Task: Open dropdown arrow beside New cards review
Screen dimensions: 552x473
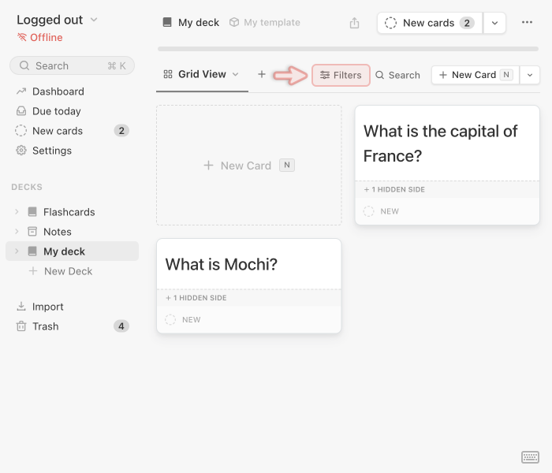Action: (x=494, y=23)
